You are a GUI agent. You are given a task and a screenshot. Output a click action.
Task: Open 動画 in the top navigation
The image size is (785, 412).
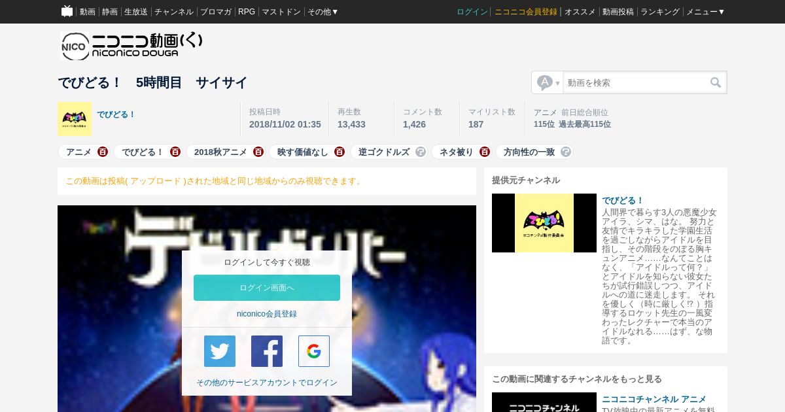(88, 12)
